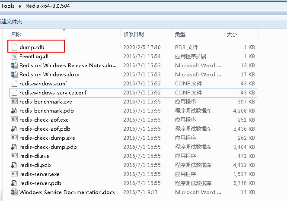The width and height of the screenshot is (287, 201).
Task: Select Windows Service Documentation.docx file name
Action: point(67,192)
